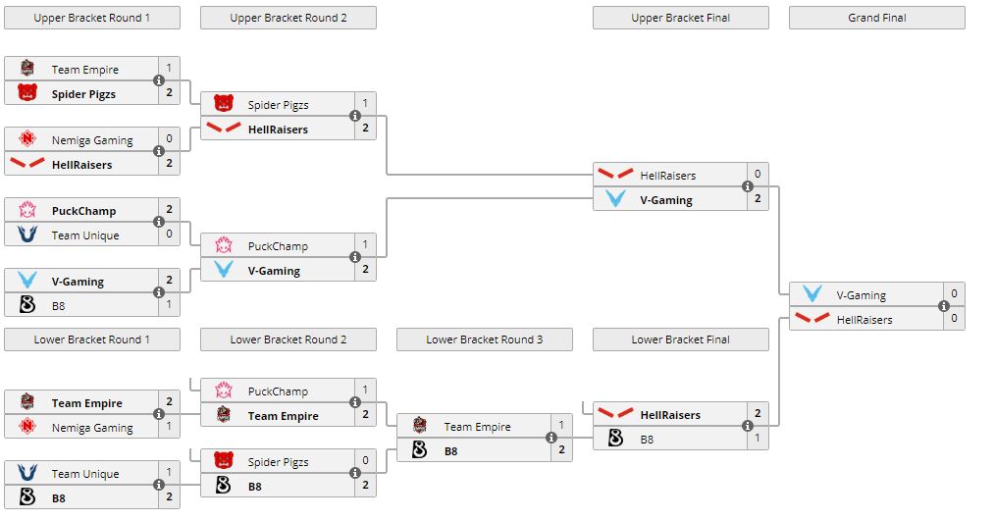The width and height of the screenshot is (995, 521).
Task: Click Team Unique name in Lower Bracket Round 1
Action: (85, 474)
